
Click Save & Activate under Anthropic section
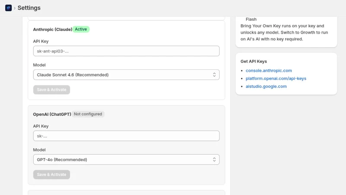pyautogui.click(x=51, y=90)
